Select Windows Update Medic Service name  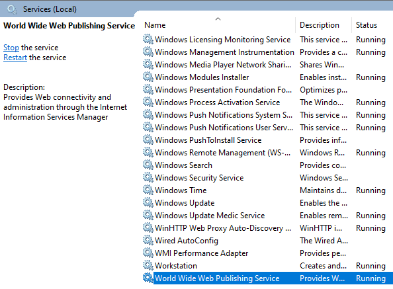pyautogui.click(x=210, y=216)
